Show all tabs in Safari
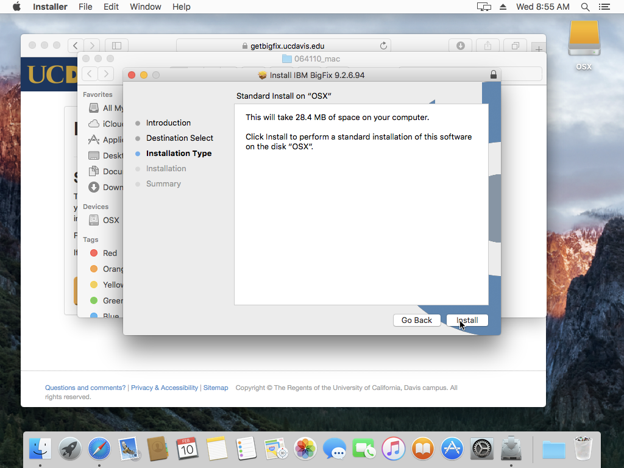This screenshot has width=624, height=468. [516, 46]
